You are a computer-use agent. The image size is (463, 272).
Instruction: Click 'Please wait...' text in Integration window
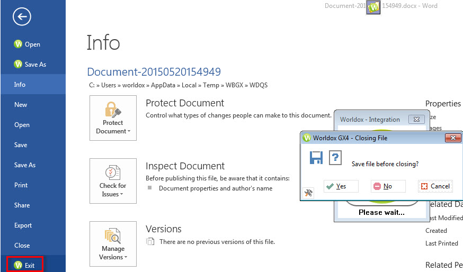point(381,212)
